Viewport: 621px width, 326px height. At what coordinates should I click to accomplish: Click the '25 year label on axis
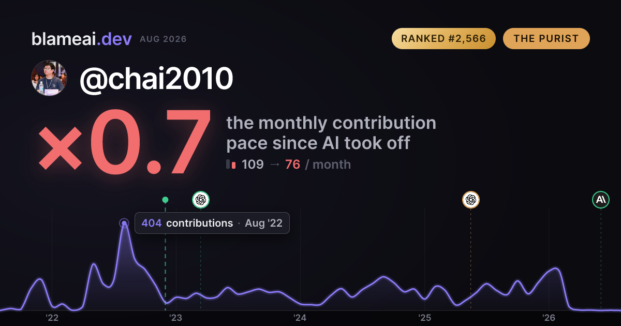click(x=424, y=317)
